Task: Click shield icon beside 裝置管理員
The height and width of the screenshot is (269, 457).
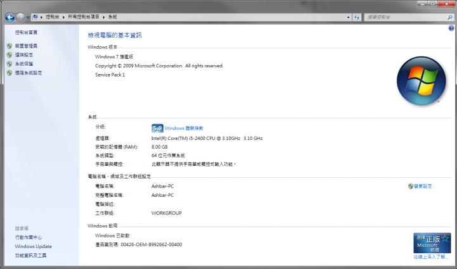Action: pos(10,46)
